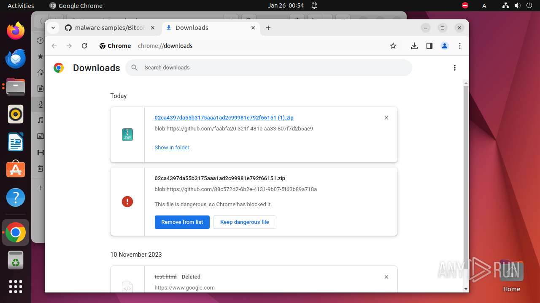Open the notifications bell in the top bar
Viewport: 540px width, 303px height.
point(314,5)
